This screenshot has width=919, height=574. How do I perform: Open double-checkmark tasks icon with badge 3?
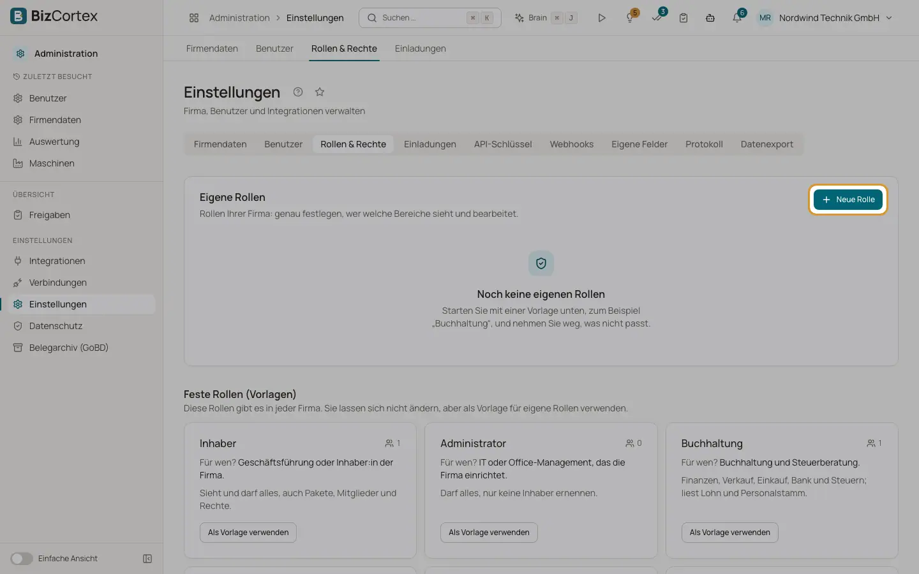(x=657, y=17)
